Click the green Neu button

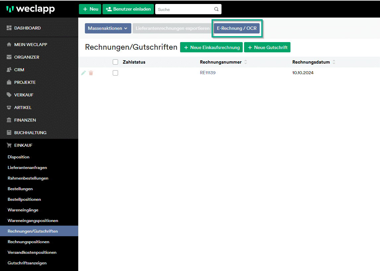click(x=90, y=9)
